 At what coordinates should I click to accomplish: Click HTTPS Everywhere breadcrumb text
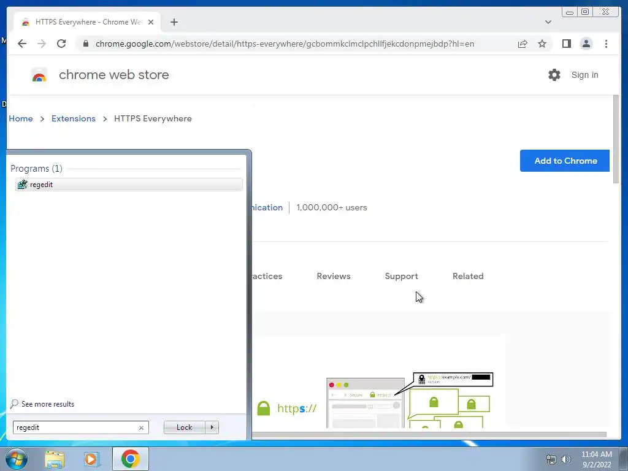pyautogui.click(x=153, y=118)
